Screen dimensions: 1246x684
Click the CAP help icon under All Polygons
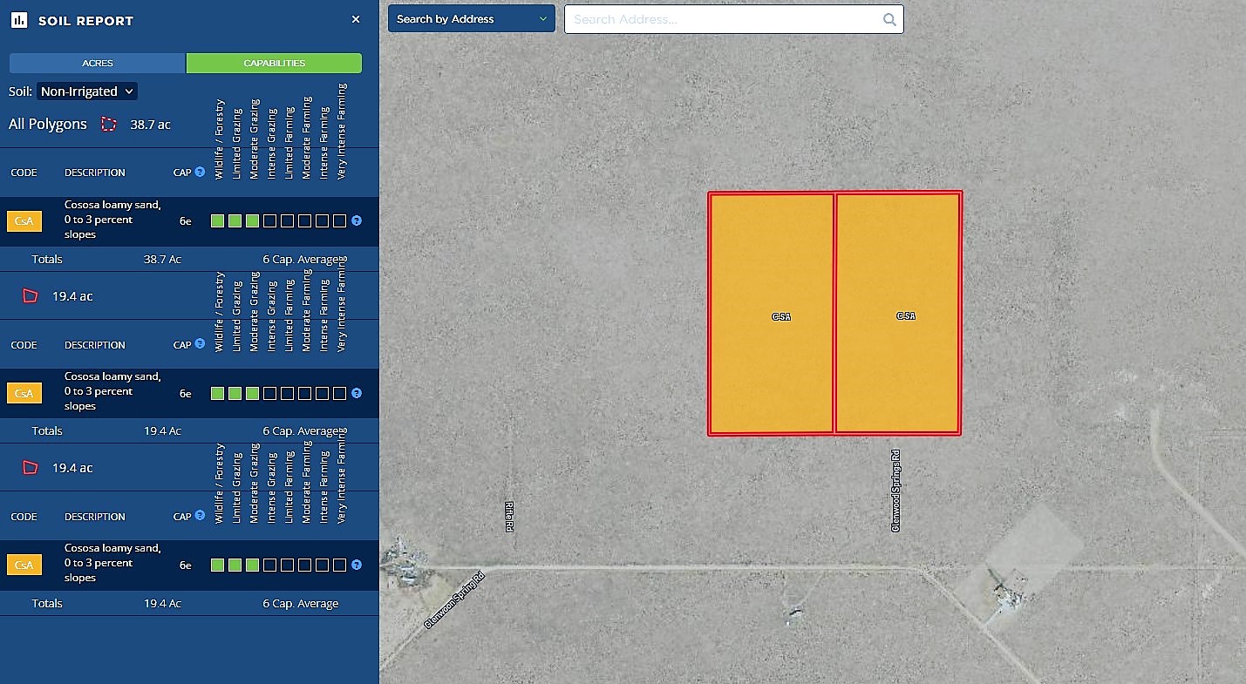200,173
